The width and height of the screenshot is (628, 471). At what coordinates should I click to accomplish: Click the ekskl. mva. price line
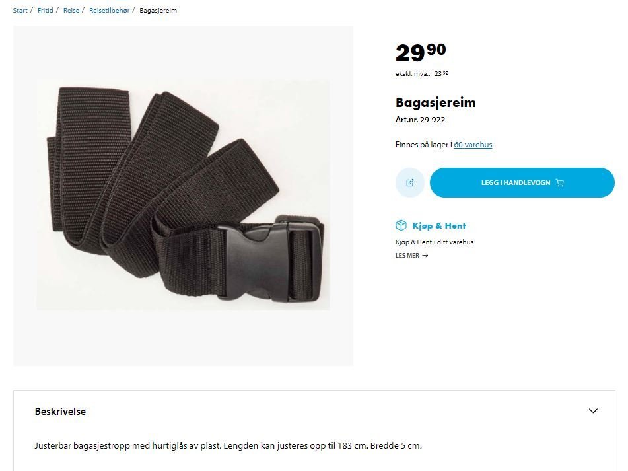tap(422, 74)
